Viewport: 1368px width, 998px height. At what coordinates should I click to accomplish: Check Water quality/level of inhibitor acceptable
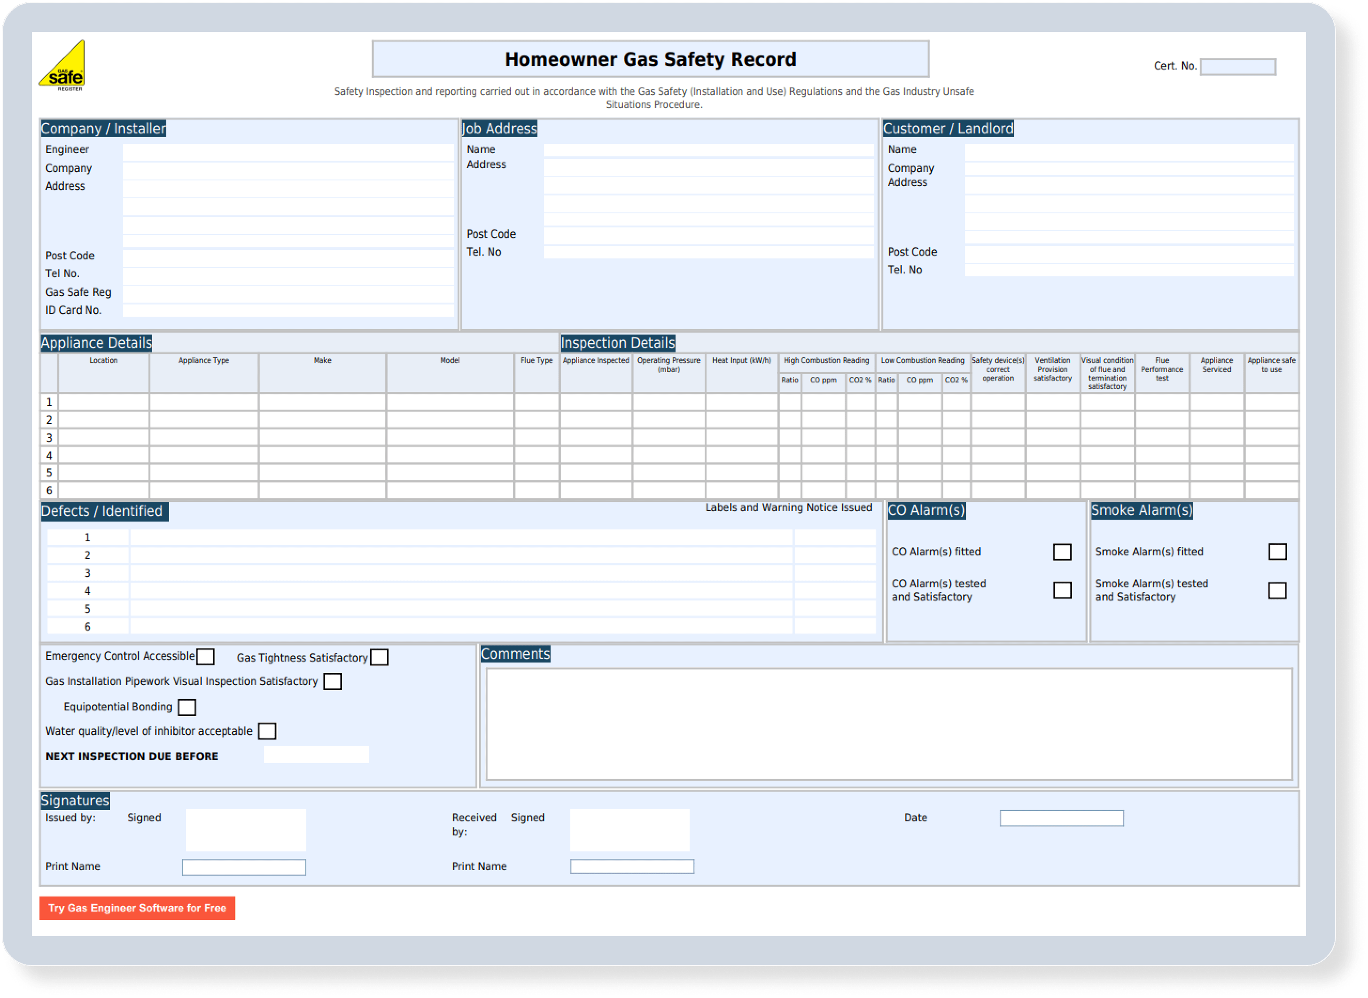268,732
